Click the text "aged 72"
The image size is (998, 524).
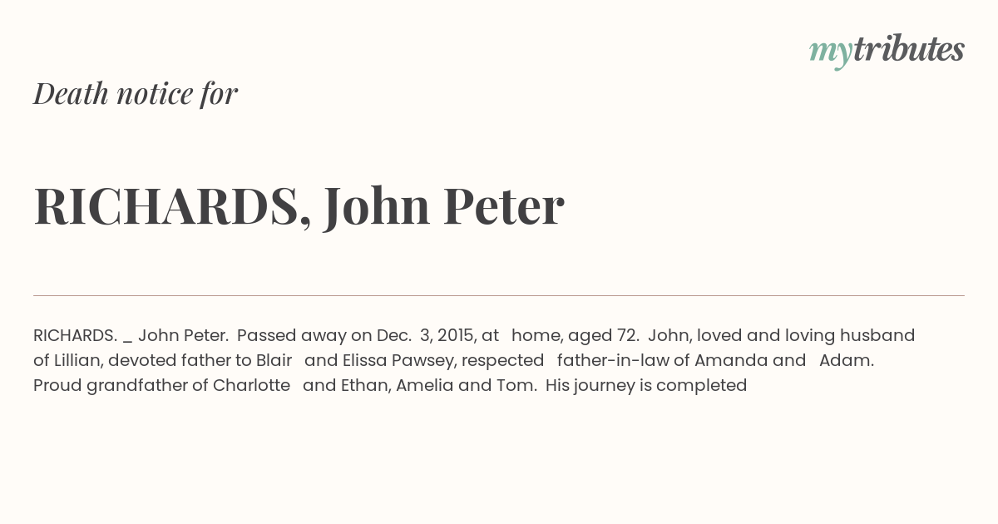[x=603, y=335]
